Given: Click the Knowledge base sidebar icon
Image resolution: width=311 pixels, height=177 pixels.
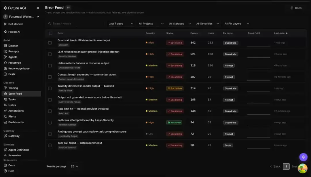Looking at the screenshot, I should click(5, 69).
